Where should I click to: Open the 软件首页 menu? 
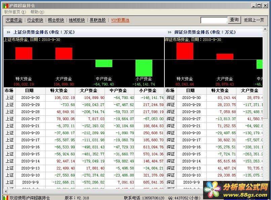pyautogui.click(x=15, y=12)
